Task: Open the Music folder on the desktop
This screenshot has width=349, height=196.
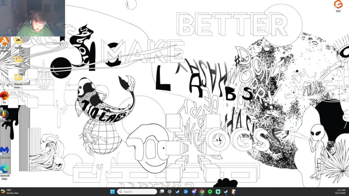Action: [18, 61]
